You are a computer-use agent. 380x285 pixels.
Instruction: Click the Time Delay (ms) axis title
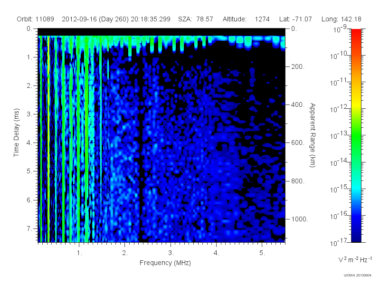coord(16,133)
